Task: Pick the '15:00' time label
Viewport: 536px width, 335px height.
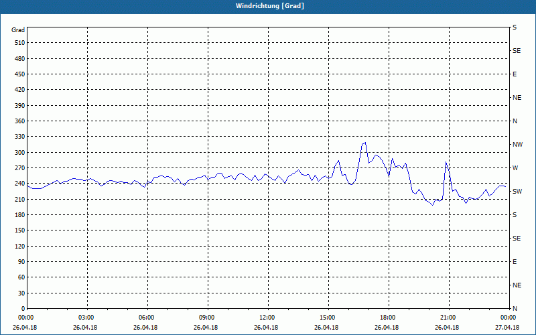Action: (x=328, y=318)
